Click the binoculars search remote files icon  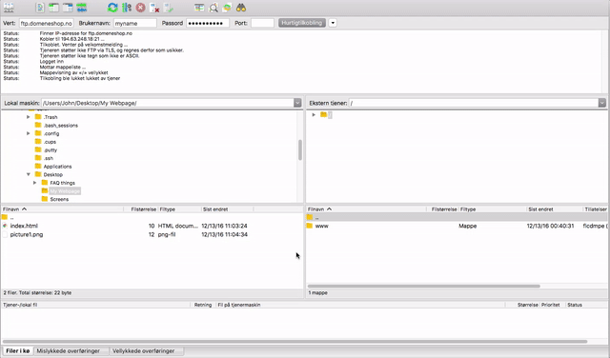pos(241,8)
